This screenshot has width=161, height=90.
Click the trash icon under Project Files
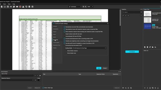pos(147,47)
